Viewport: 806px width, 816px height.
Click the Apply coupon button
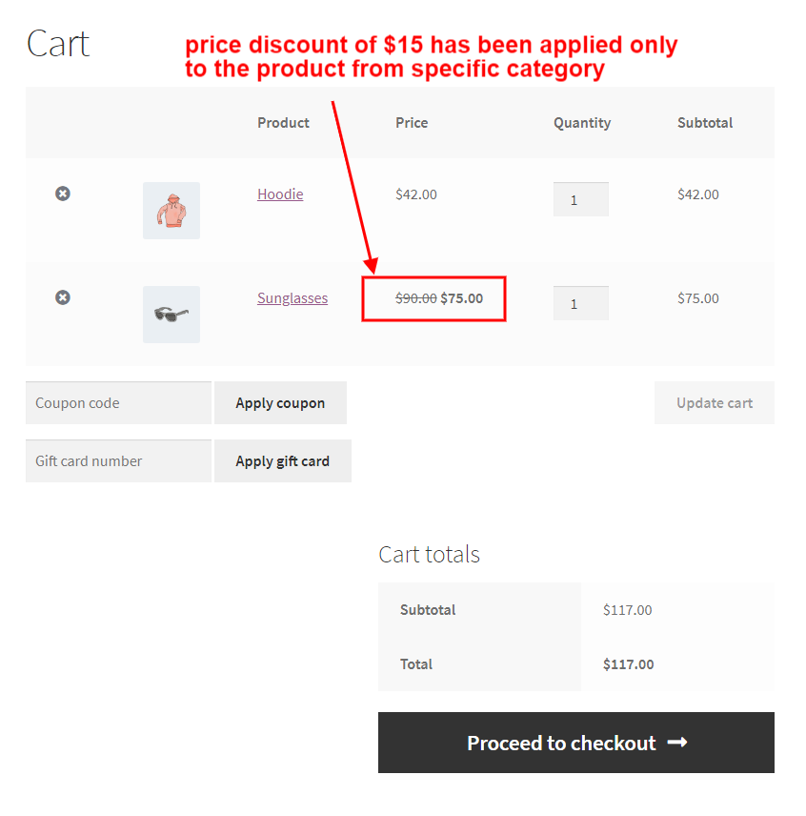[x=280, y=403]
